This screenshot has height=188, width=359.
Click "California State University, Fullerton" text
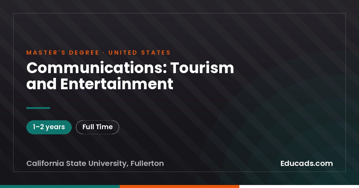click(95, 164)
